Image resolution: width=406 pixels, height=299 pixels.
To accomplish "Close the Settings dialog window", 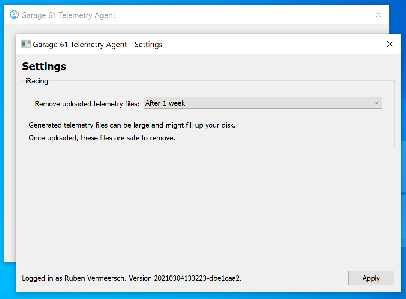I will click(x=390, y=44).
